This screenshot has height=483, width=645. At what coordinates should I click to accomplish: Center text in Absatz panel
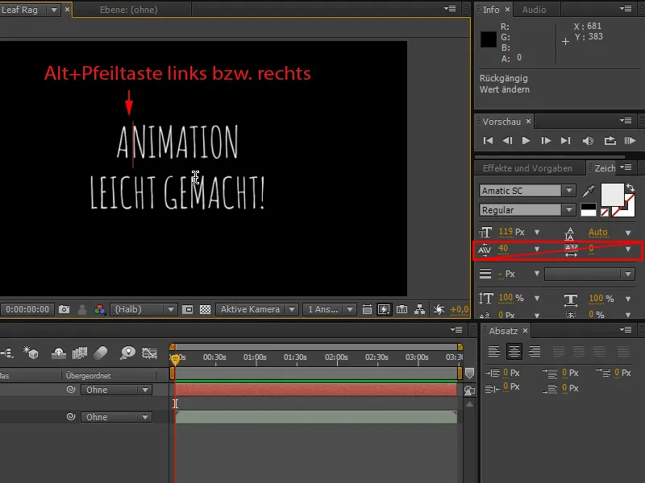tap(514, 351)
